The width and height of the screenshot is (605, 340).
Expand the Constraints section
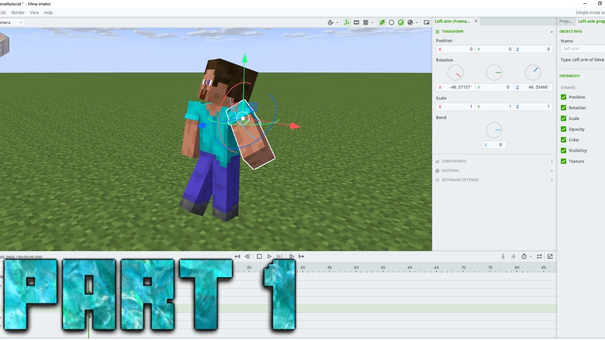494,161
